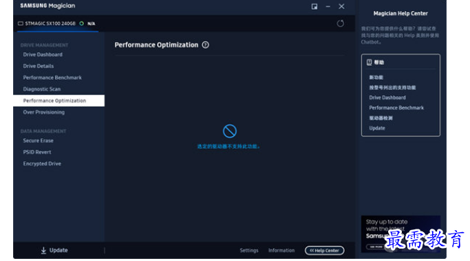470x261 pixels.
Task: Open Diagnostic Scan page
Action: pyautogui.click(x=42, y=89)
